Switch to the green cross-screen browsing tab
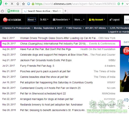This screenshot has height=114, width=129. pos(14,11)
